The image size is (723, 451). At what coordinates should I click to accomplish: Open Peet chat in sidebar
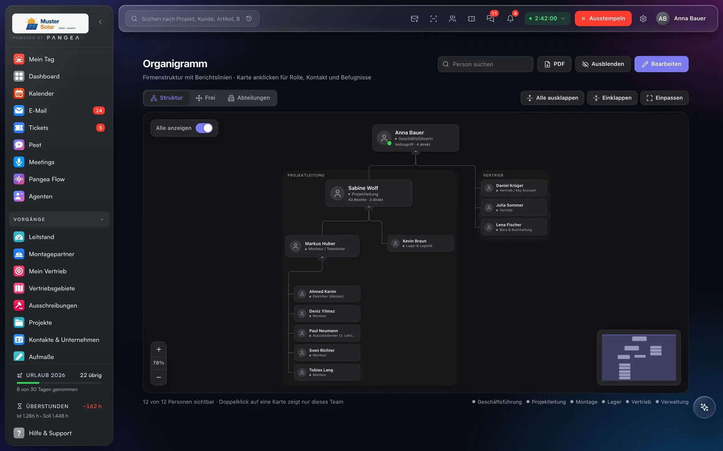[x=59, y=145]
